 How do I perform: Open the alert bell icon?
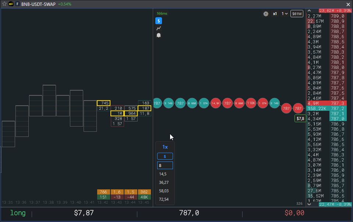click(159, 35)
